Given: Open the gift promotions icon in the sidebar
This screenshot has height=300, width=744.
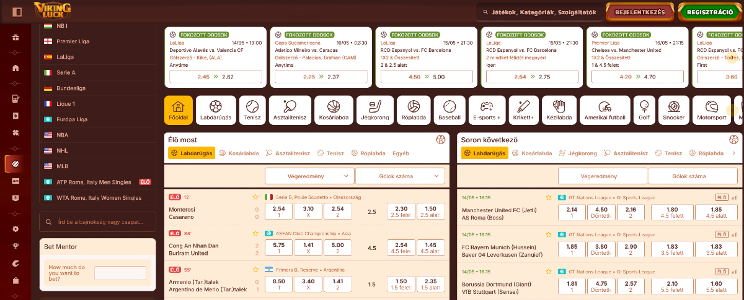Looking at the screenshot, I should click(15, 37).
